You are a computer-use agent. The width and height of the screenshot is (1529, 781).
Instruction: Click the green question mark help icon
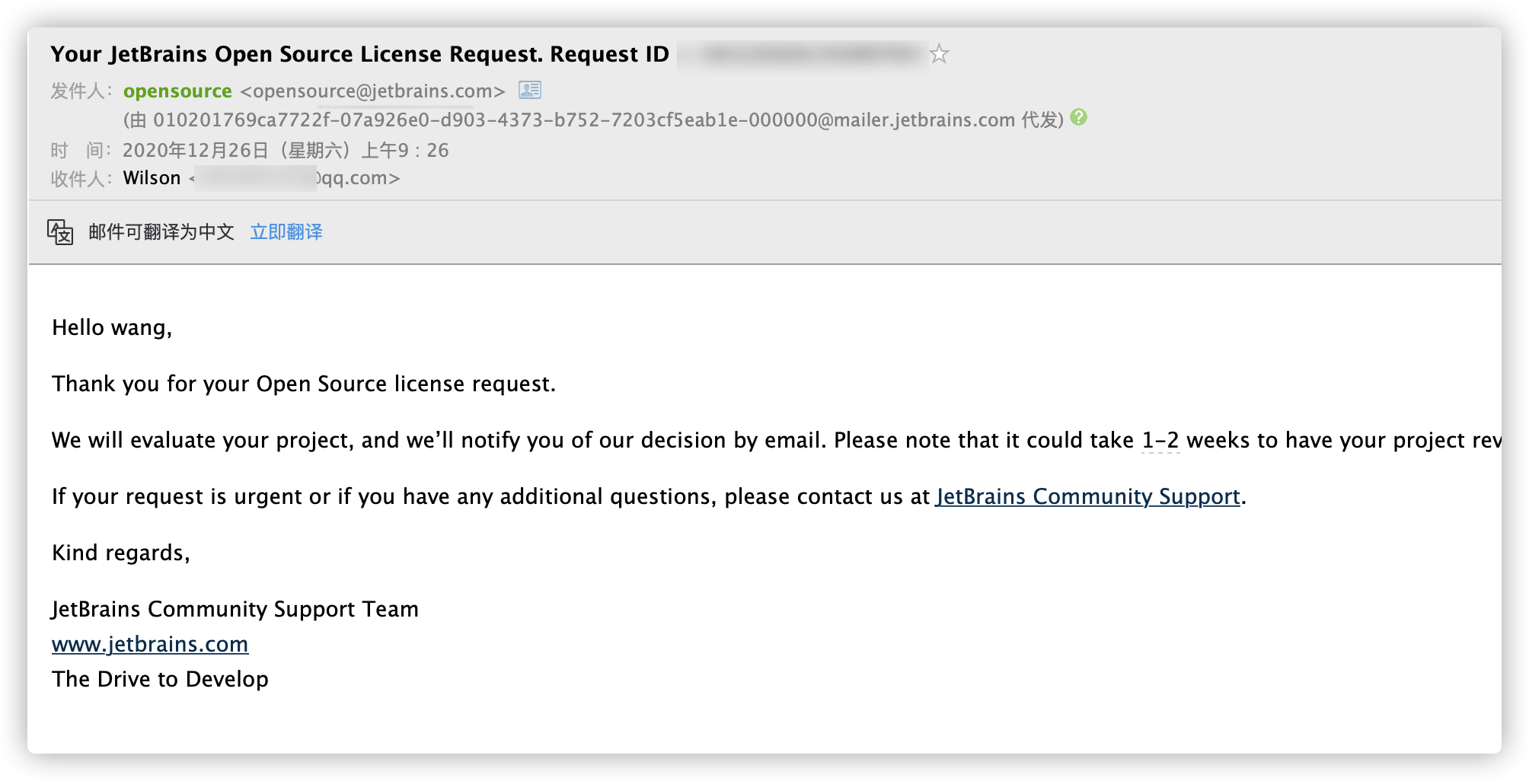1078,117
